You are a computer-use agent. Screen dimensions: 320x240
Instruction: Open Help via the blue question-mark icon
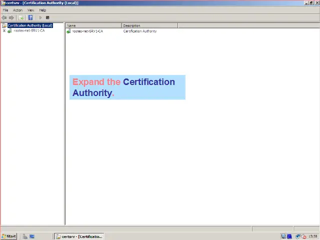[30, 17]
